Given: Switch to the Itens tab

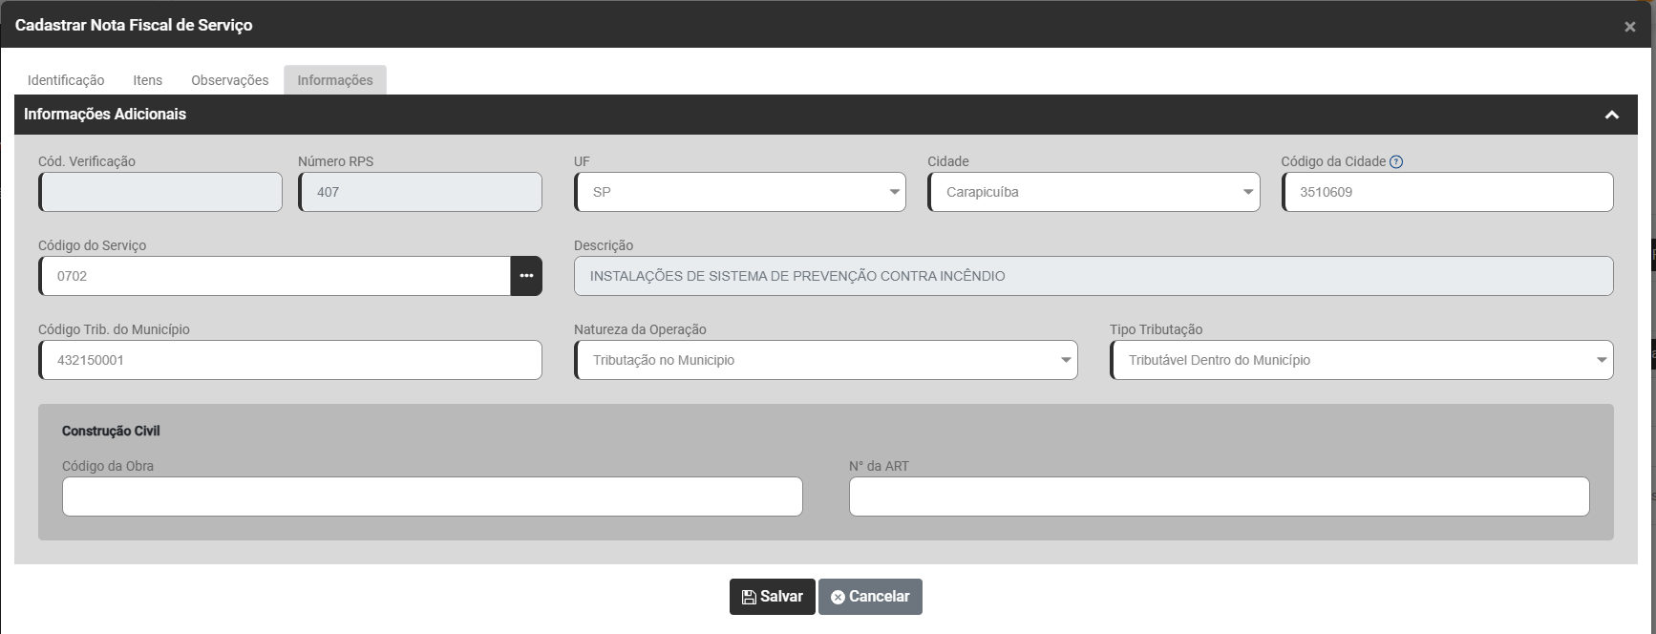Looking at the screenshot, I should [x=147, y=80].
